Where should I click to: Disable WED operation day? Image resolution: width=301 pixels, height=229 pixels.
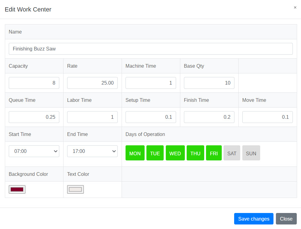[x=175, y=153]
